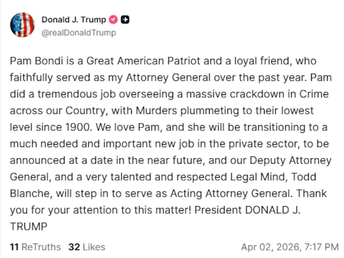344x258 pixels.
Task: Click "lowest" at the end of the murders line
Action: (299, 110)
